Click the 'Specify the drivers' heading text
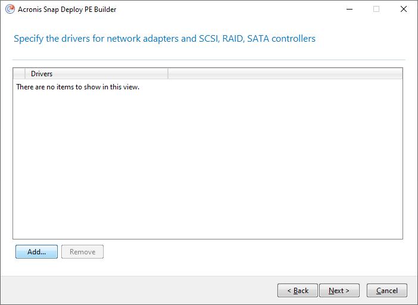Image resolution: width=418 pixels, height=305 pixels. tap(164, 39)
